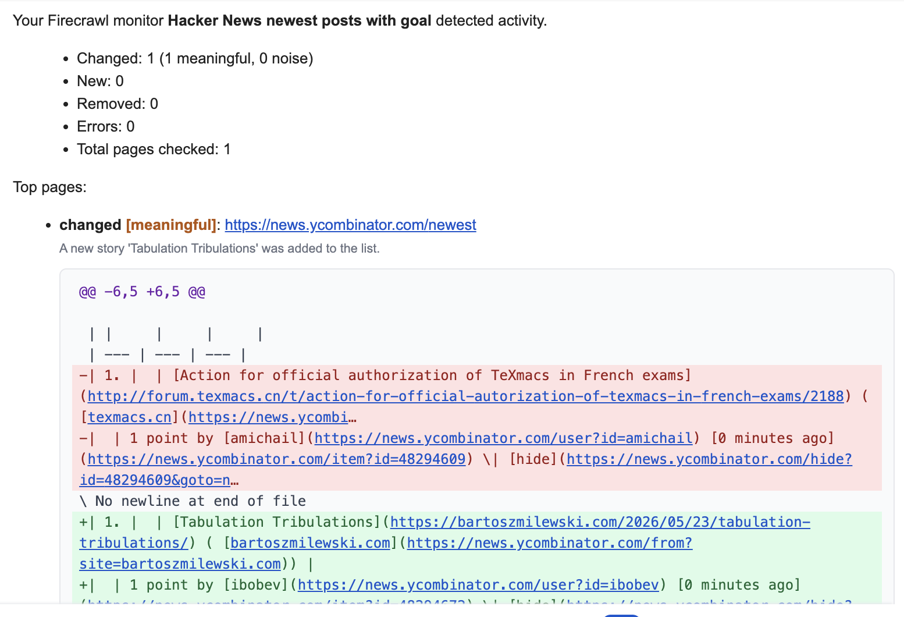Click the 'No newline at end of file' line

click(x=193, y=501)
